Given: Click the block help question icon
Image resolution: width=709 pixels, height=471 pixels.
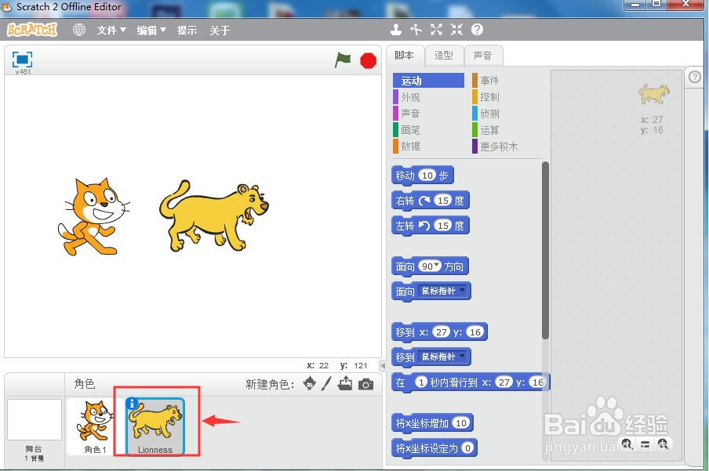Looking at the screenshot, I should coord(477,30).
